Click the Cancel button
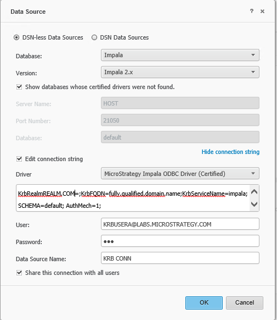Image resolution: width=277 pixels, height=320 pixels. point(245,303)
